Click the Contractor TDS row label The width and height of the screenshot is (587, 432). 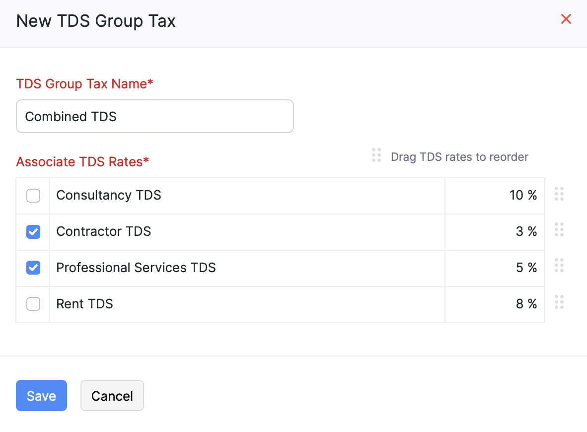click(x=103, y=231)
